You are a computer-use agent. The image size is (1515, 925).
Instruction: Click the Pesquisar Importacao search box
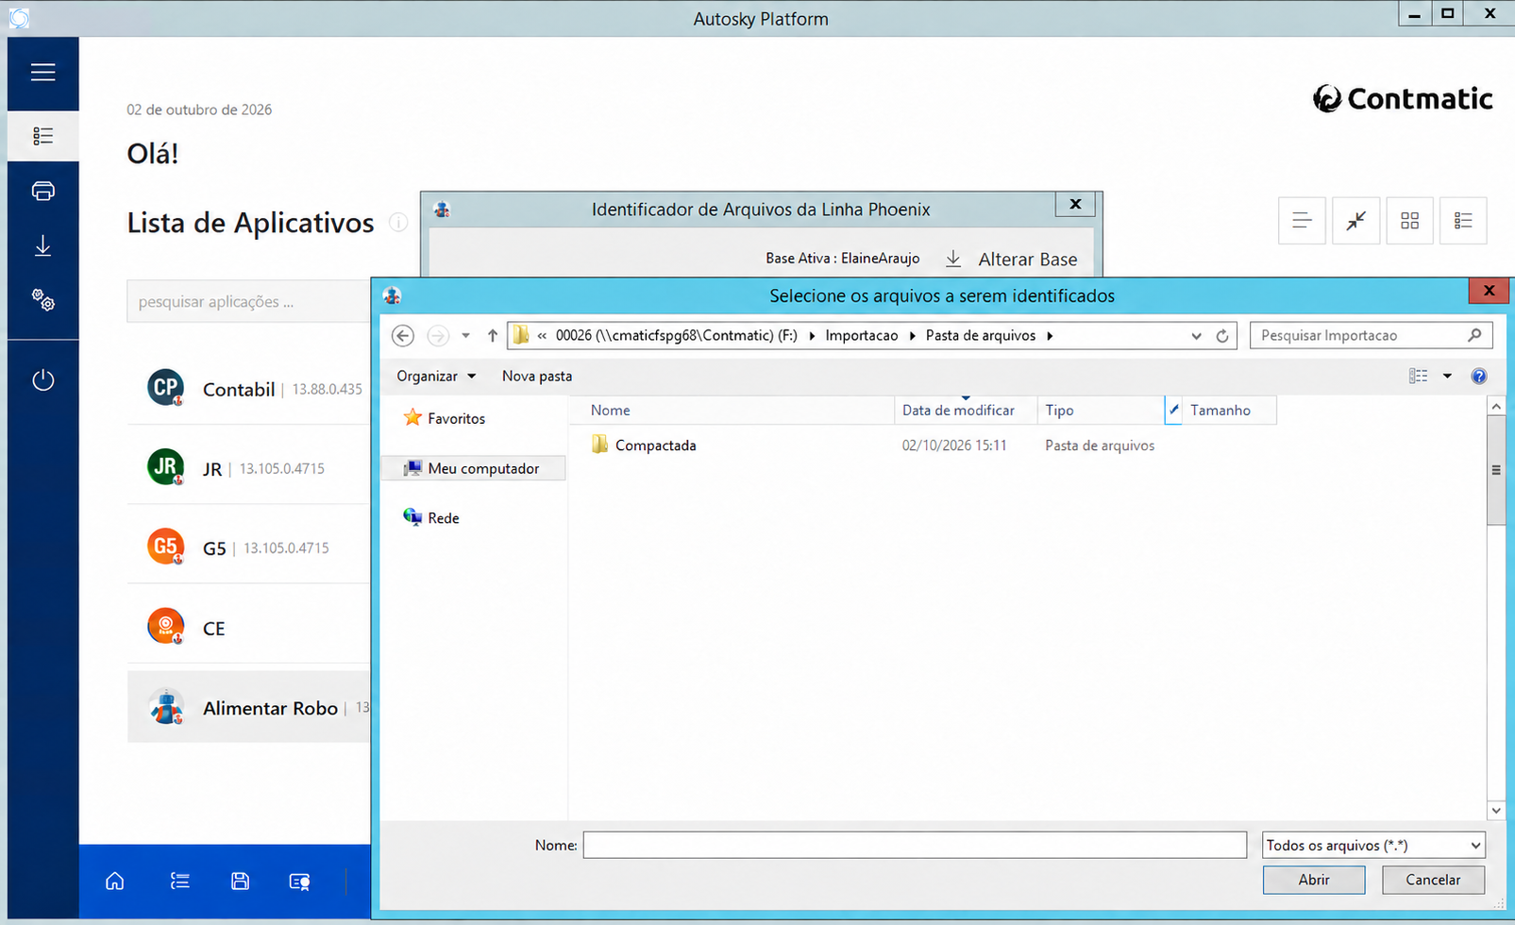click(1372, 336)
